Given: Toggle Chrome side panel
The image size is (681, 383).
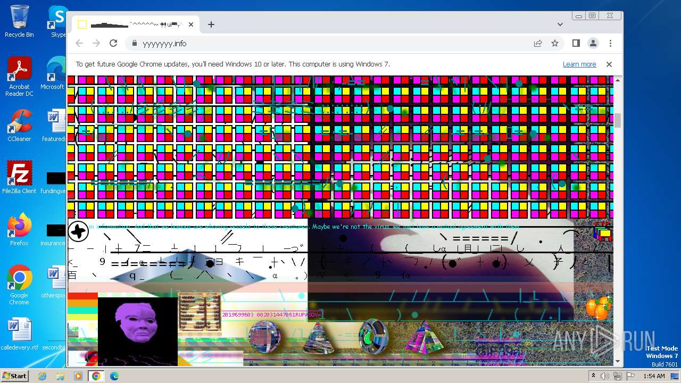Looking at the screenshot, I should pyautogui.click(x=576, y=43).
